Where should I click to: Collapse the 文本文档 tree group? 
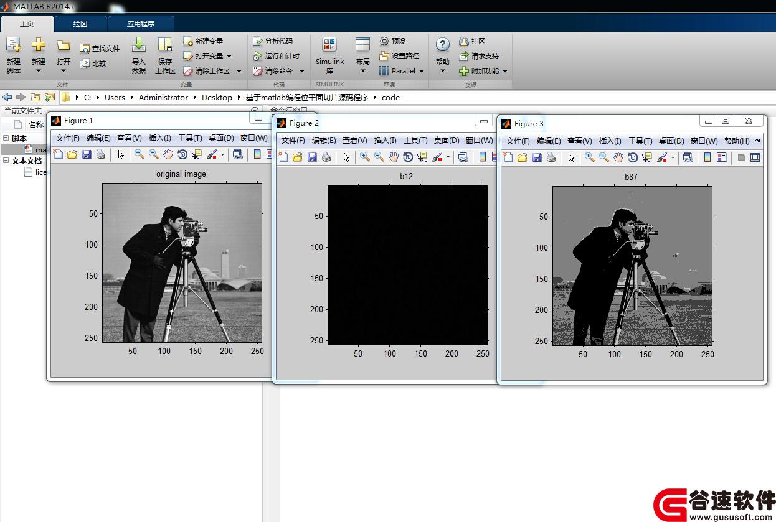tap(6, 161)
